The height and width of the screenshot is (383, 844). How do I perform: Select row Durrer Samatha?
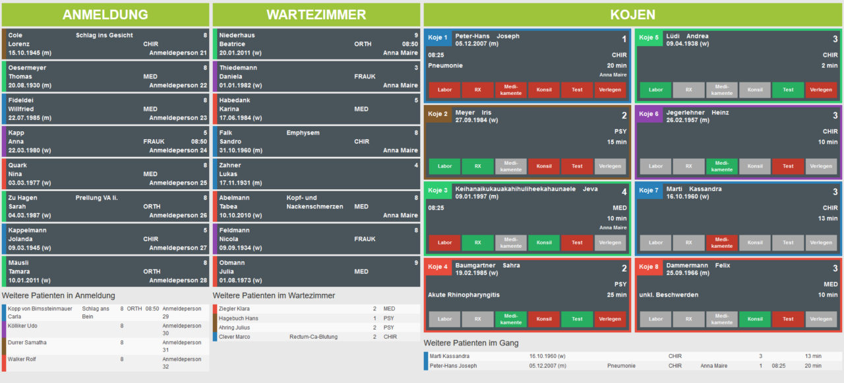pyautogui.click(x=105, y=346)
